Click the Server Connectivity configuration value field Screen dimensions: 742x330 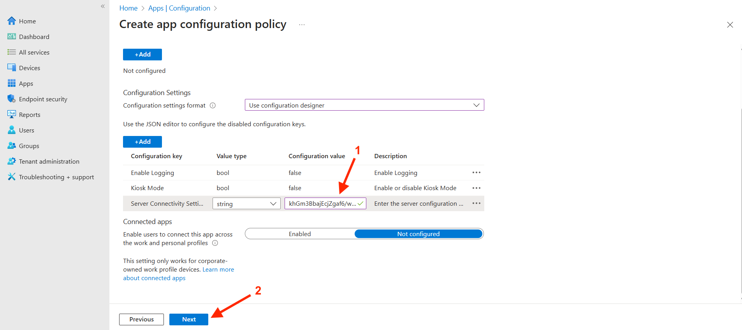click(322, 204)
